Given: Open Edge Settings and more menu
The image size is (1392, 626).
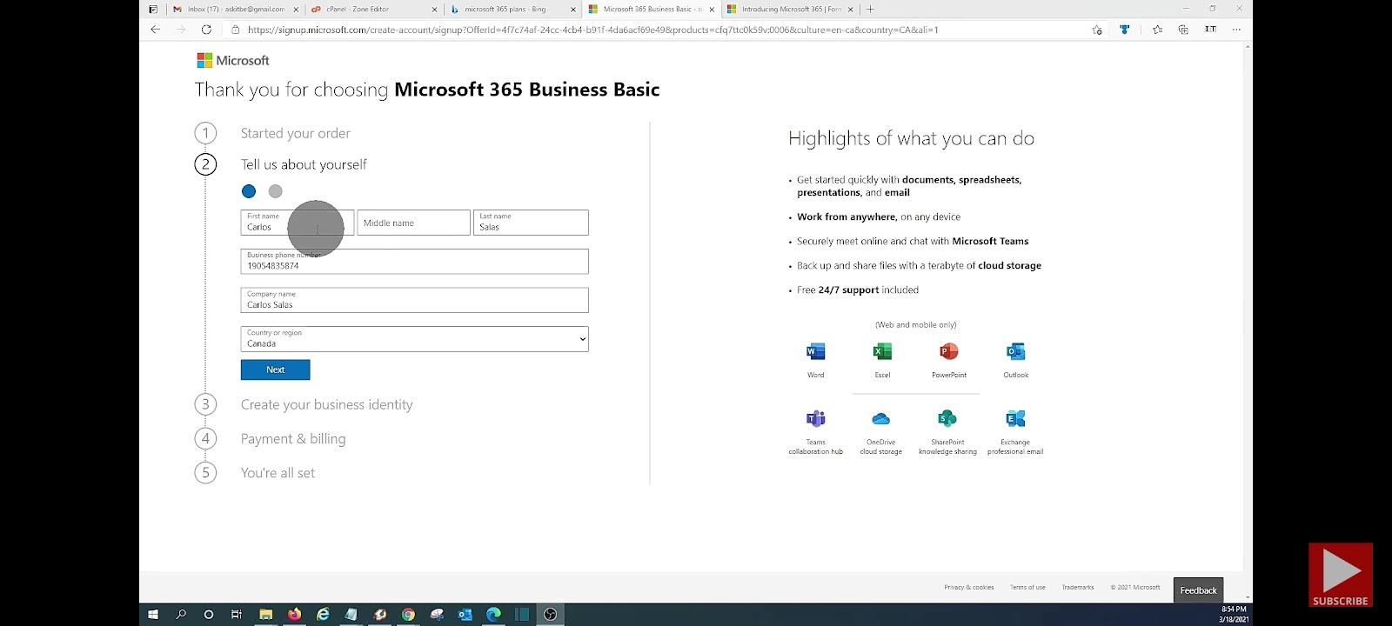Looking at the screenshot, I should click(1236, 30).
